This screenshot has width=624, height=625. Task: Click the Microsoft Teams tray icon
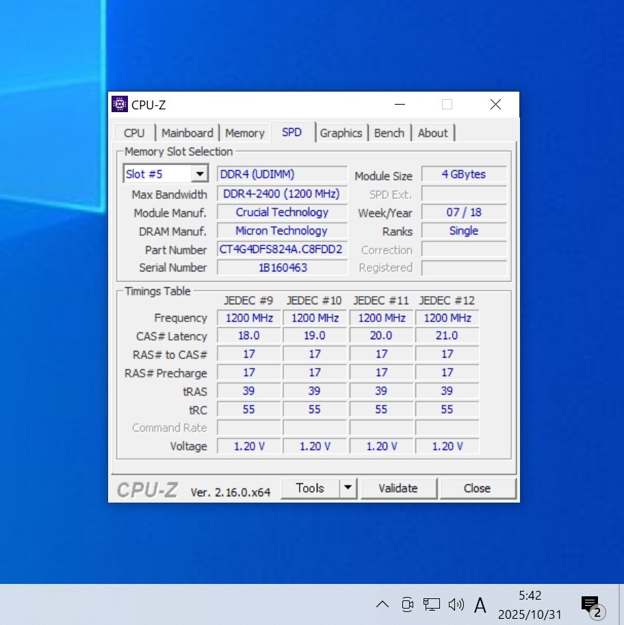coord(407,604)
